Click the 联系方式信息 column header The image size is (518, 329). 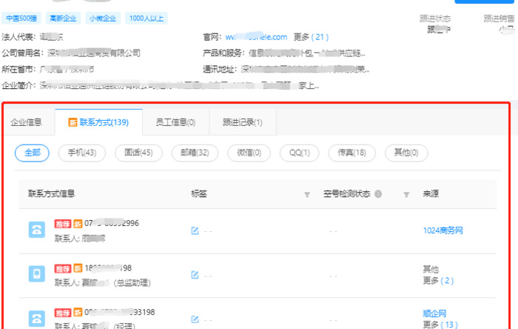pyautogui.click(x=52, y=193)
